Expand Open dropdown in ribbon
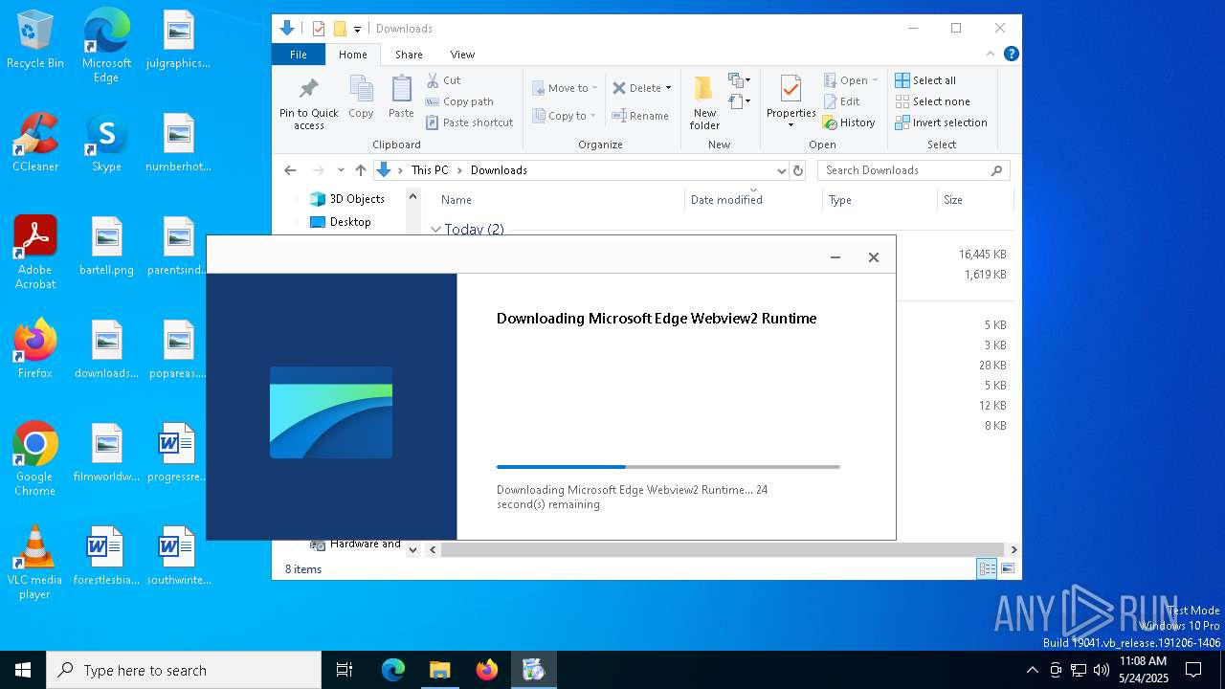The image size is (1225, 689). coord(875,80)
